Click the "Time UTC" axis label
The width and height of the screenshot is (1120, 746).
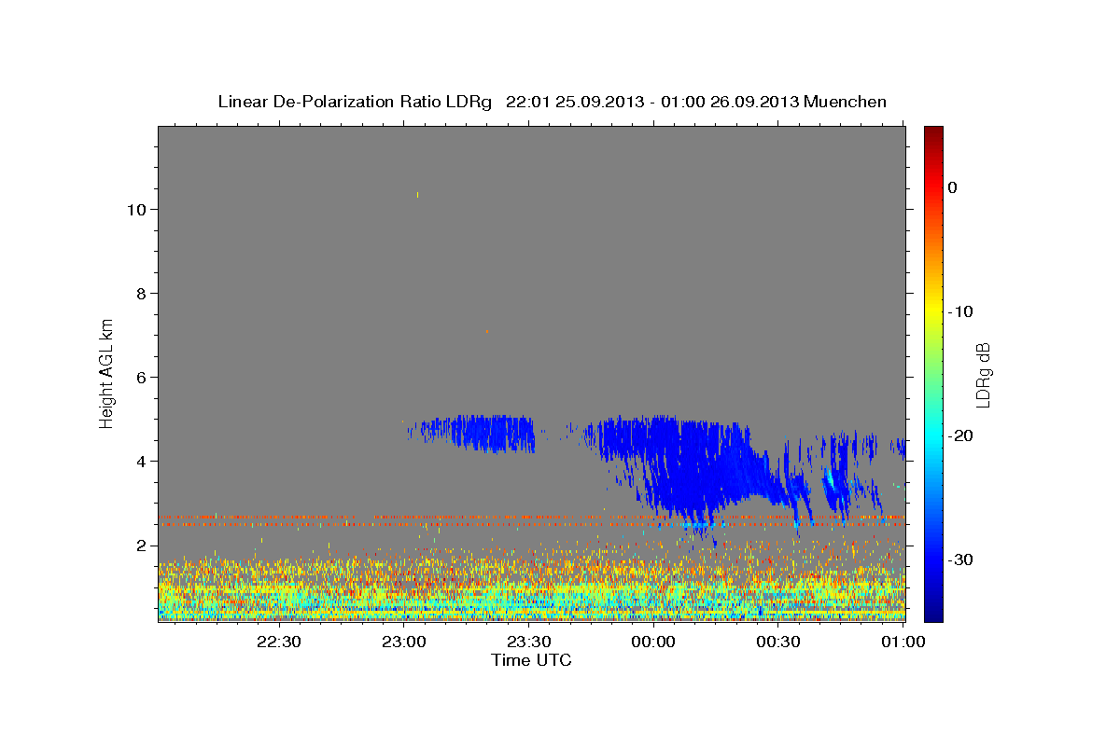click(531, 660)
